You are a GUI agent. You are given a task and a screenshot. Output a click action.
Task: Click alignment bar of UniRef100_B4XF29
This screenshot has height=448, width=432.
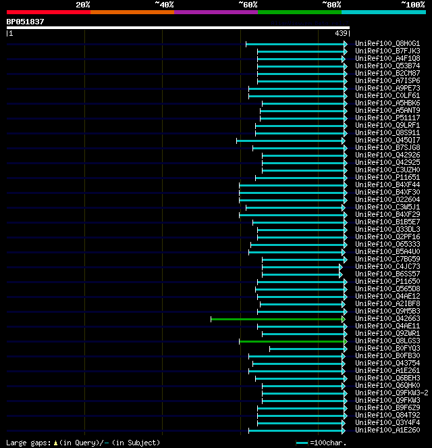click(x=293, y=215)
